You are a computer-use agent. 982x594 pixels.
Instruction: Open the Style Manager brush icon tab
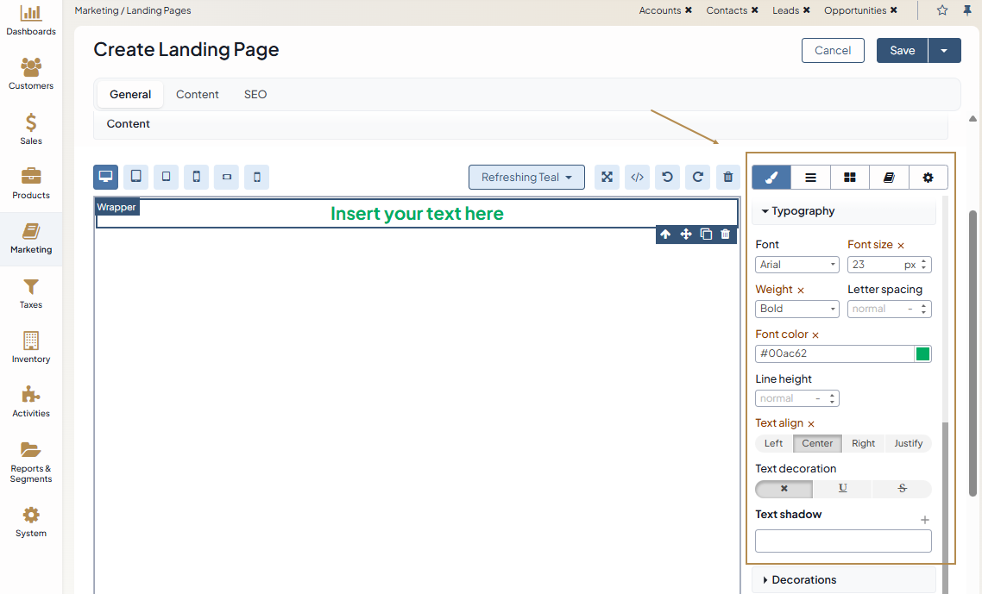[x=771, y=178]
